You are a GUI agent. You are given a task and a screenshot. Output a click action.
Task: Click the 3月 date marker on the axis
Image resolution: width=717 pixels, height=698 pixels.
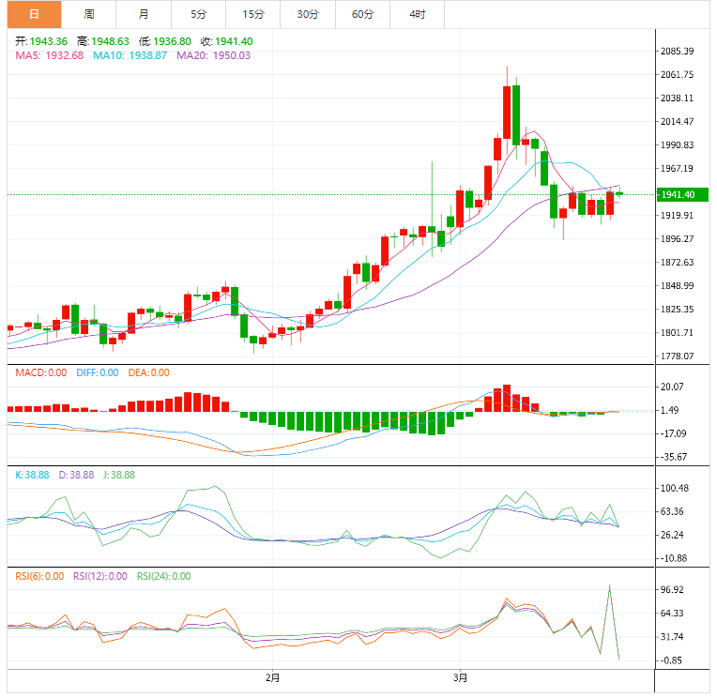(460, 677)
